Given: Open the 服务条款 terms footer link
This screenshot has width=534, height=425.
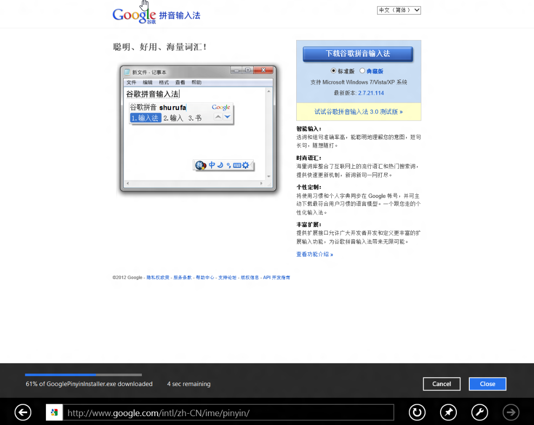Looking at the screenshot, I should pos(182,277).
